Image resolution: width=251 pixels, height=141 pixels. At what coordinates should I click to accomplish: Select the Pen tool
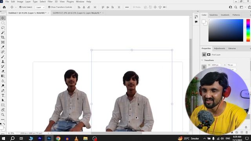pyautogui.click(x=3, y=90)
